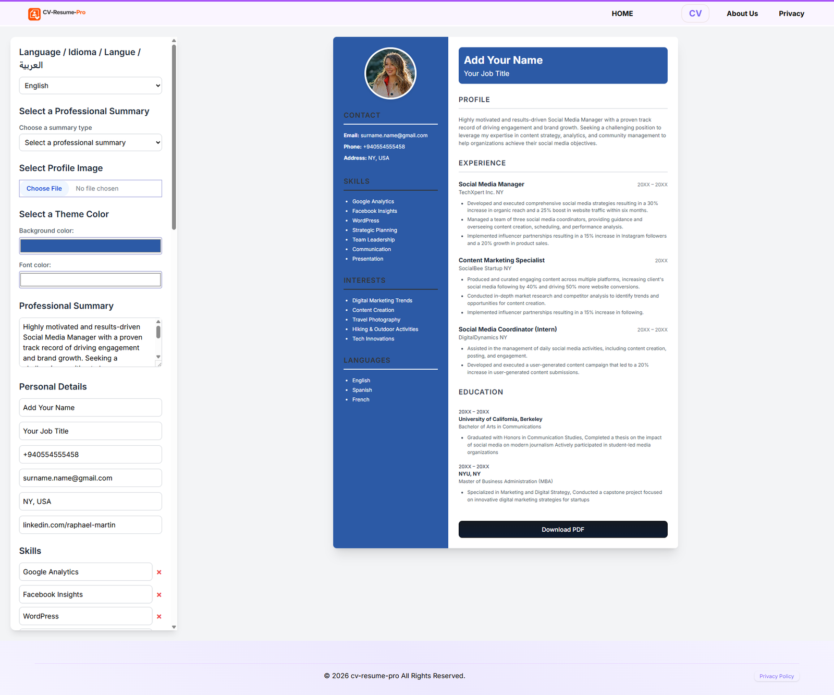834x695 pixels.
Task: Click the resume email surname.name@gmail.com
Action: [394, 136]
